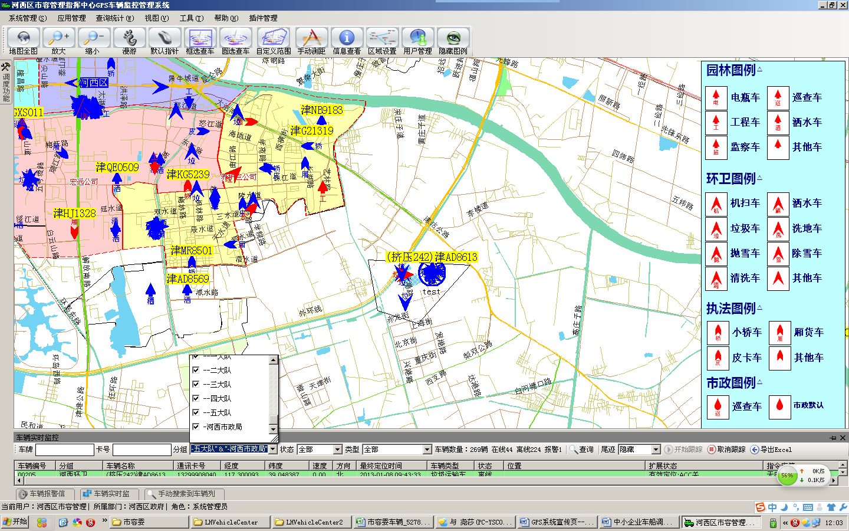Click the 车牌 license plate input field

click(64, 450)
